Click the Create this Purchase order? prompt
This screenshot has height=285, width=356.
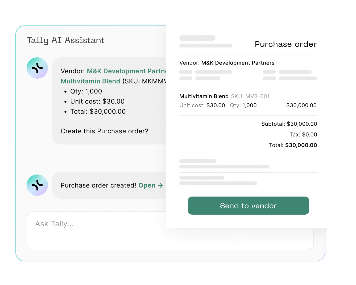104,131
